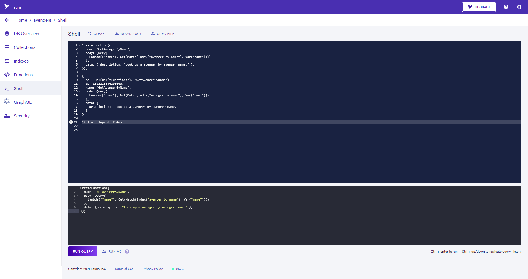Click the Security sidebar icon
Image resolution: width=528 pixels, height=279 pixels.
[x=7, y=116]
